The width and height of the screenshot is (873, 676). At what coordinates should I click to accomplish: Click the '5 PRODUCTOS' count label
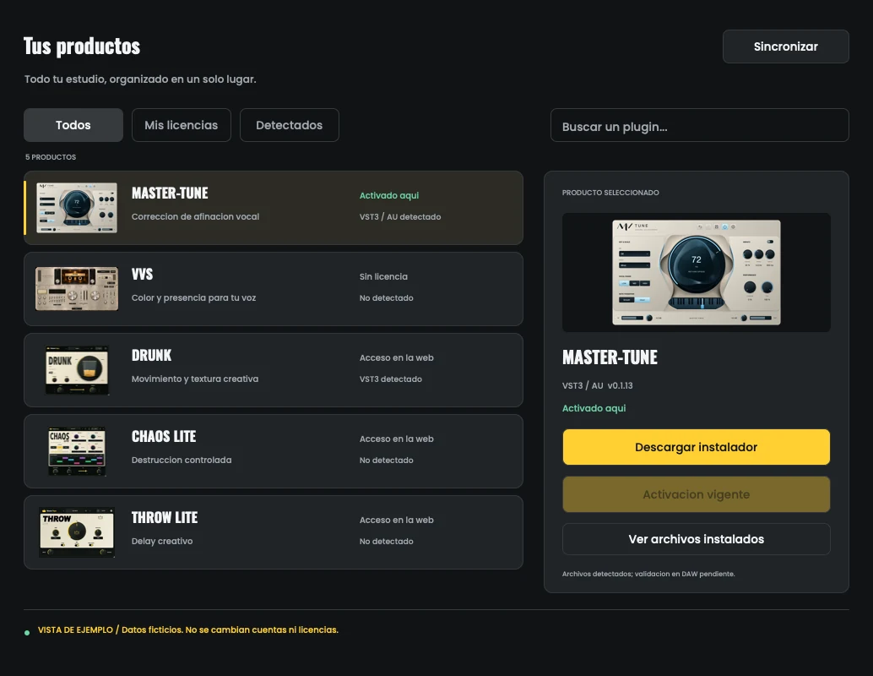(51, 157)
